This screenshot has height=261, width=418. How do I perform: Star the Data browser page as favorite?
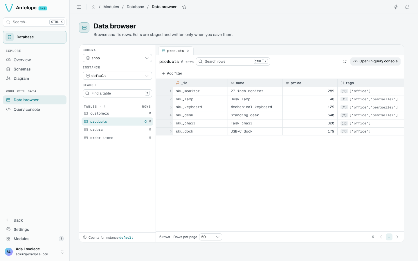click(x=184, y=7)
